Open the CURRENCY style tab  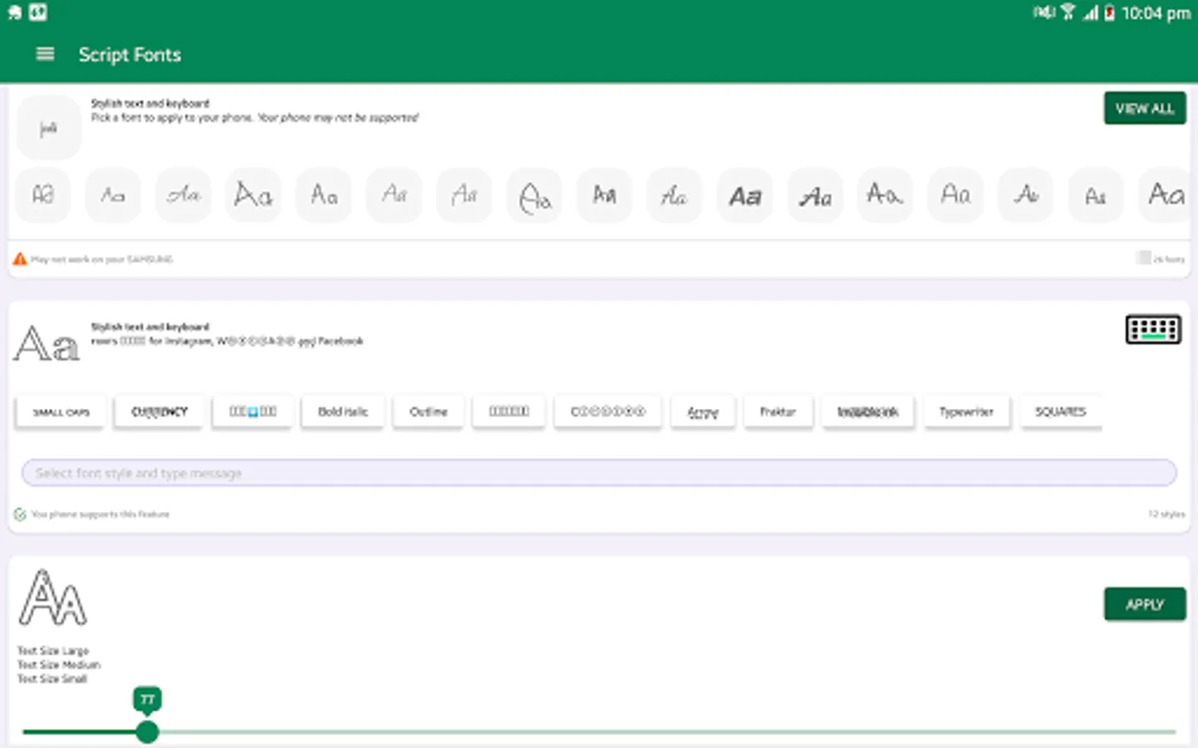[158, 411]
